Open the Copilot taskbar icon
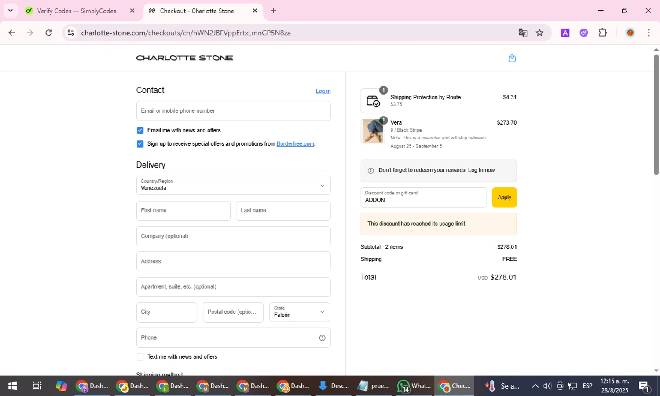 [61, 386]
